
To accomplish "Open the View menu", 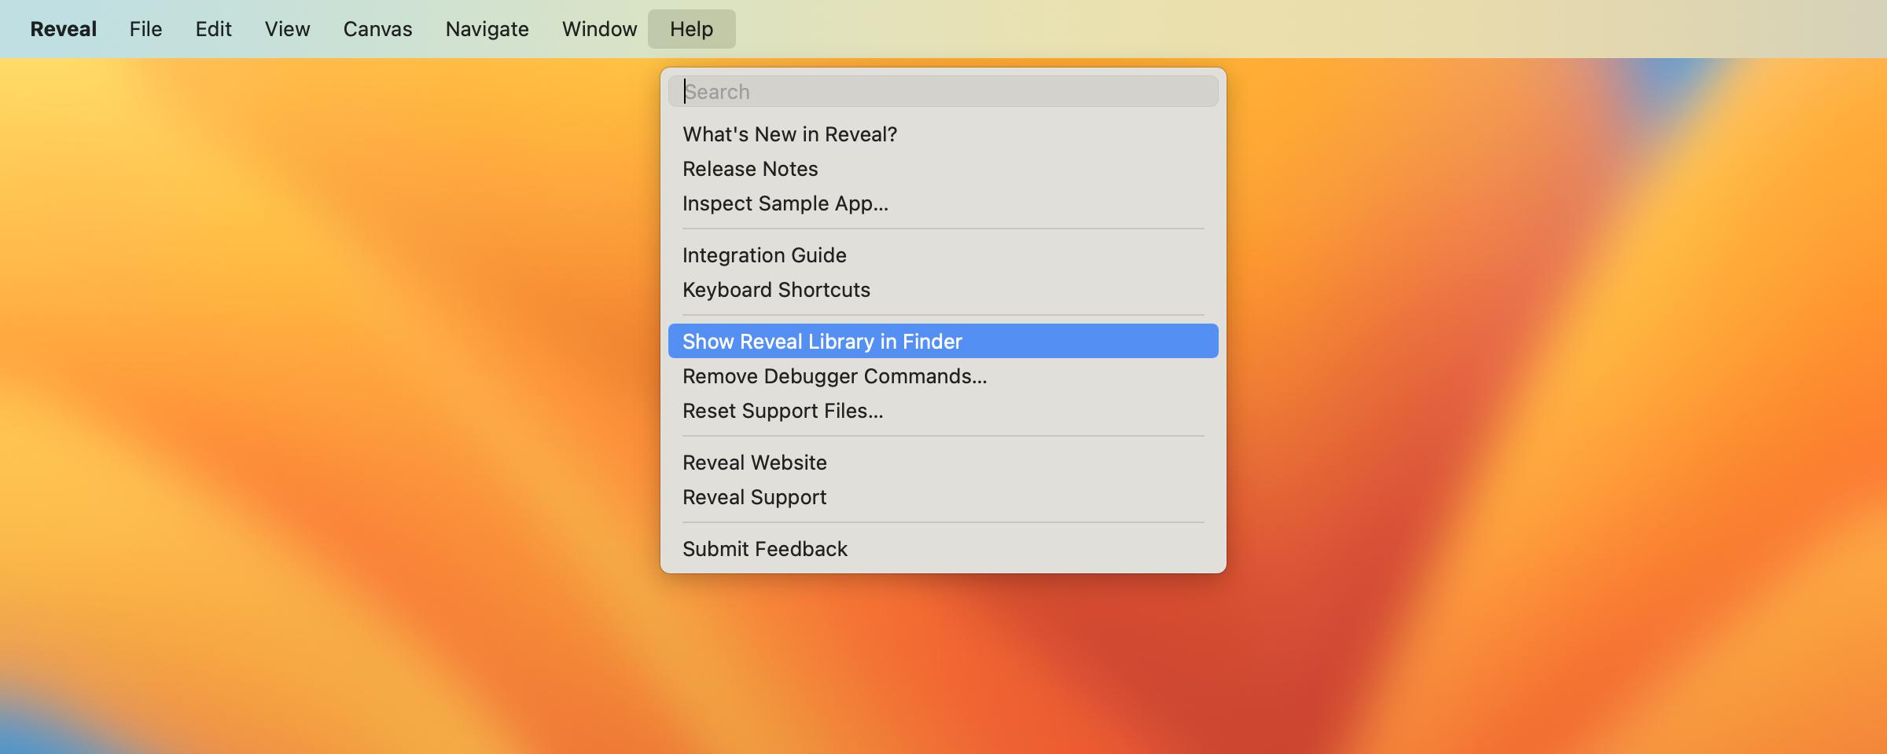I will [x=287, y=29].
